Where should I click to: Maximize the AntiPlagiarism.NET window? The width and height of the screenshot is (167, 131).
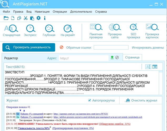pos(156,4)
